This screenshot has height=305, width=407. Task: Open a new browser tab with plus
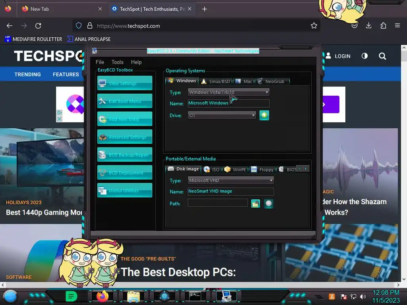point(205,9)
